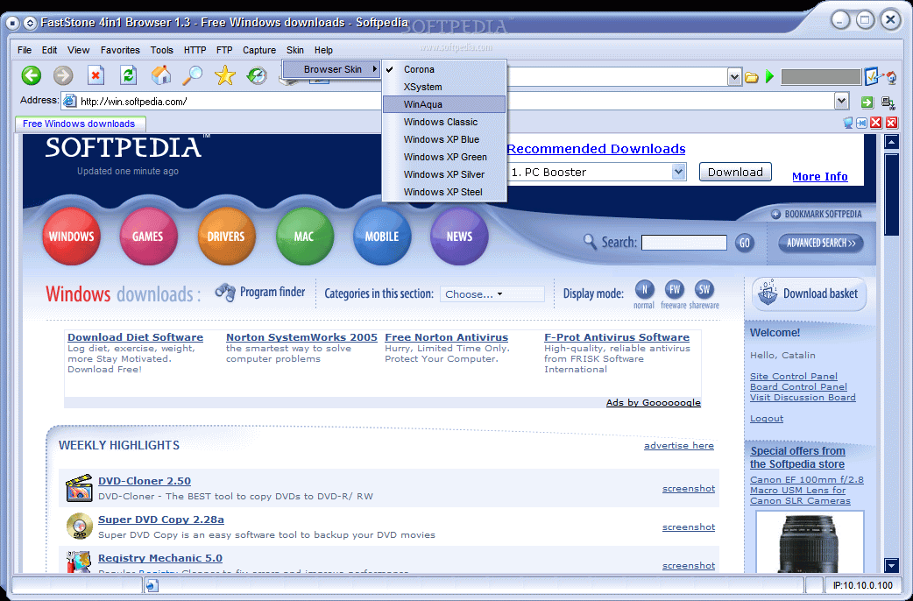The height and width of the screenshot is (601, 913).
Task: Open the Choose... categories dropdown
Action: tap(492, 294)
